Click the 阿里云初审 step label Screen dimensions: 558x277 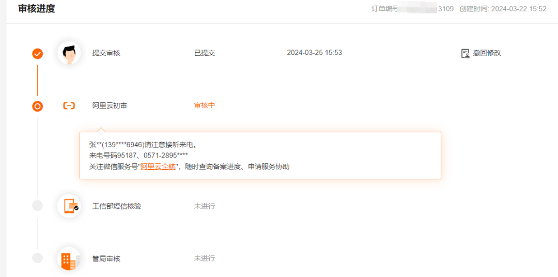coord(110,106)
